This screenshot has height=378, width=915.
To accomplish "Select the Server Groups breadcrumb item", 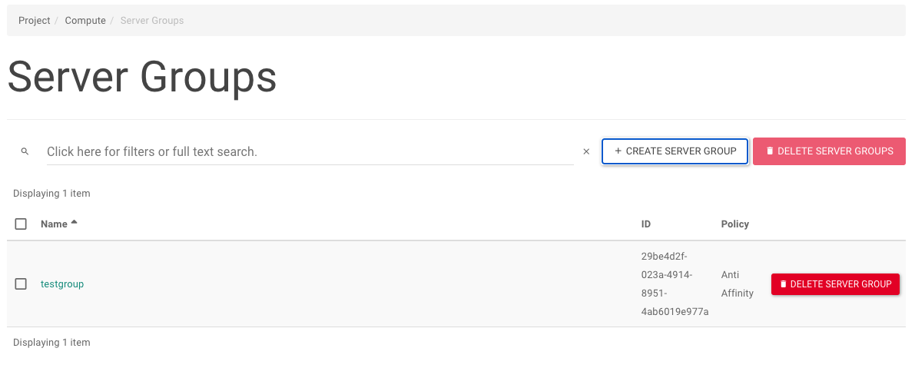I will point(152,21).
